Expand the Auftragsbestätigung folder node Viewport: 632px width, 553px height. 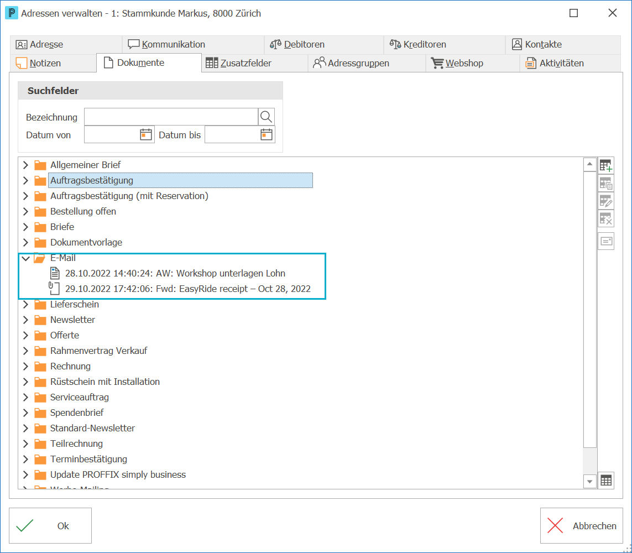[26, 180]
